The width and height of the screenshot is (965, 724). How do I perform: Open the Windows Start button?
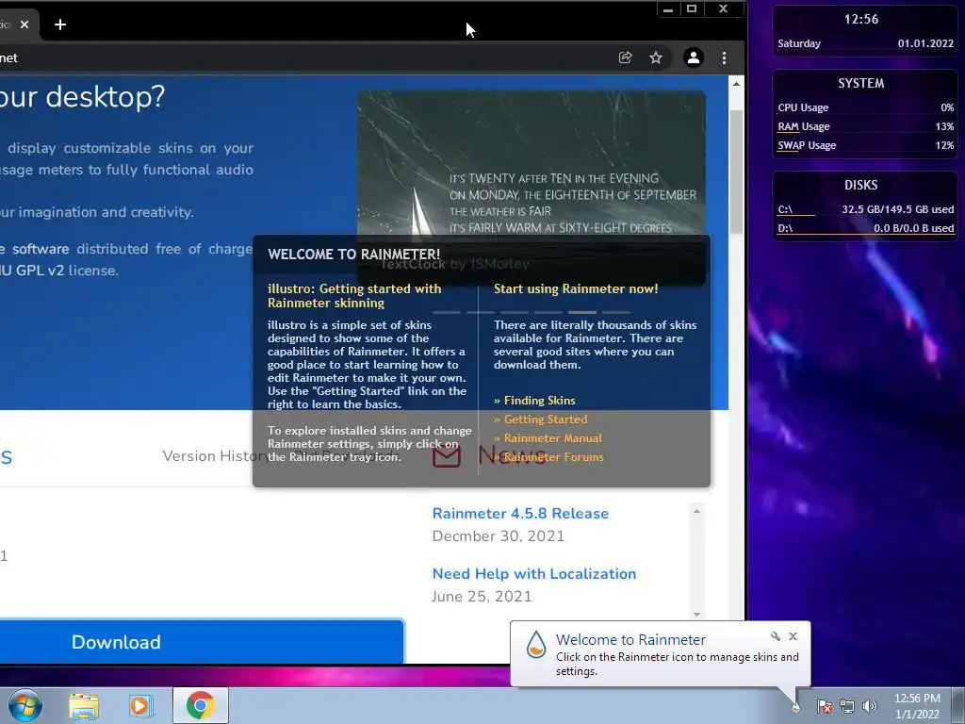(25, 705)
